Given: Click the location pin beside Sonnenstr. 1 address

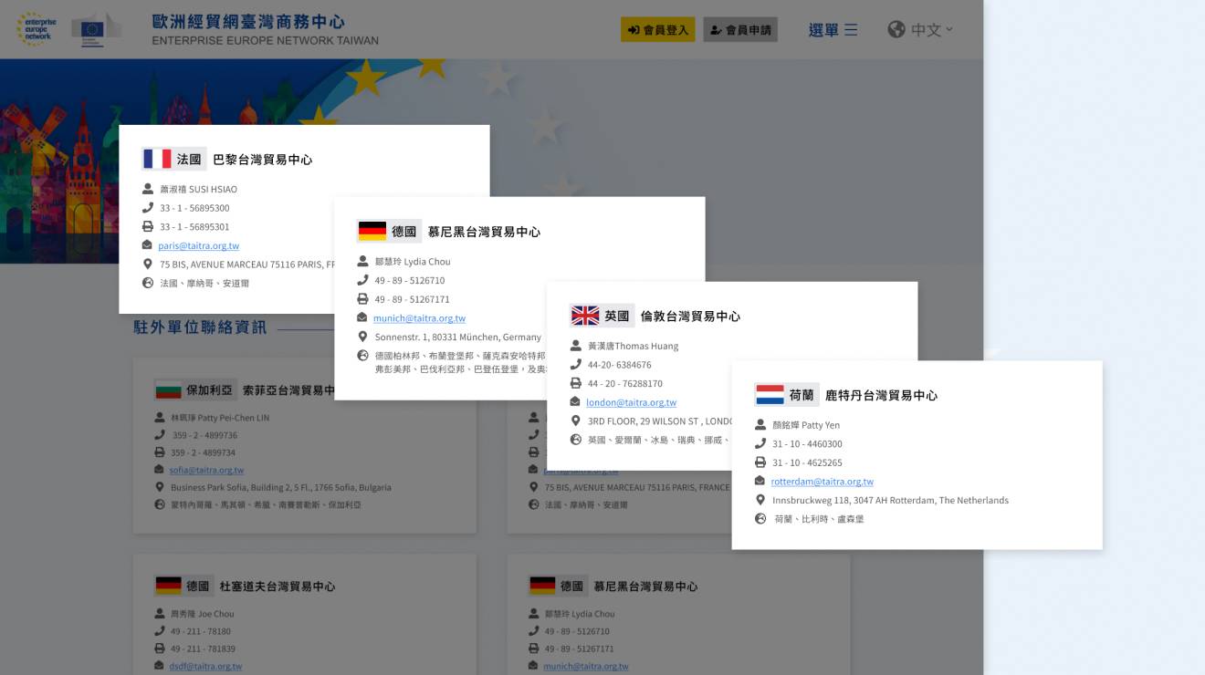Looking at the screenshot, I should [x=362, y=337].
